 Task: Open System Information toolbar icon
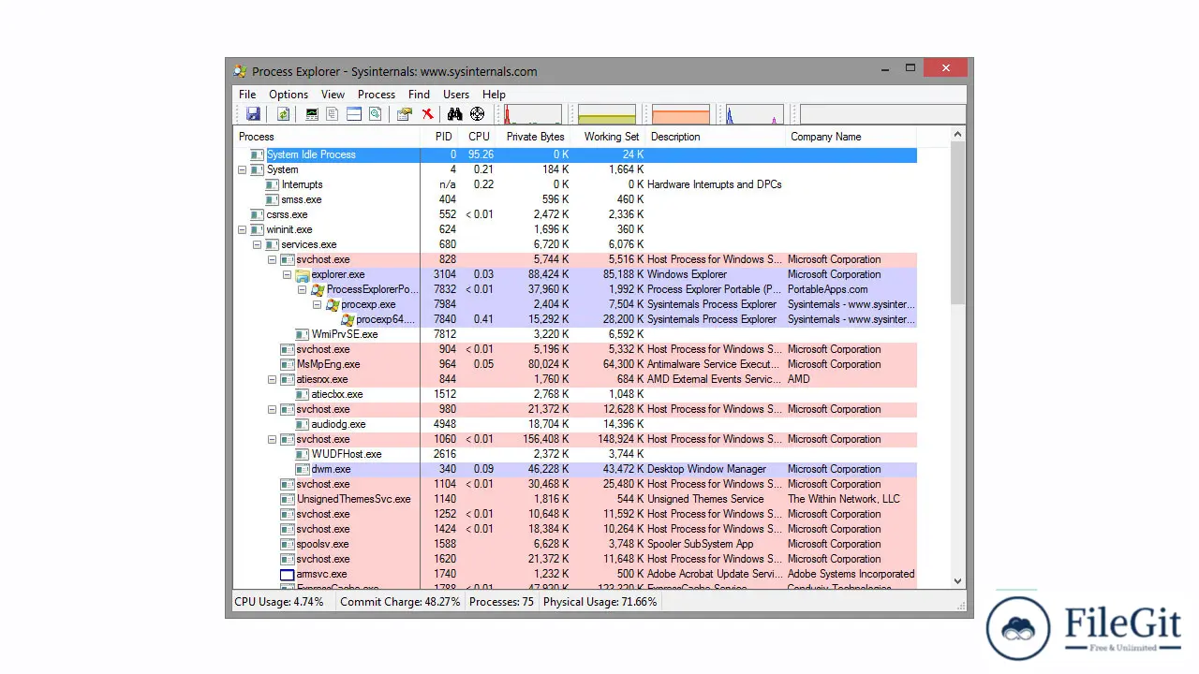tap(312, 114)
